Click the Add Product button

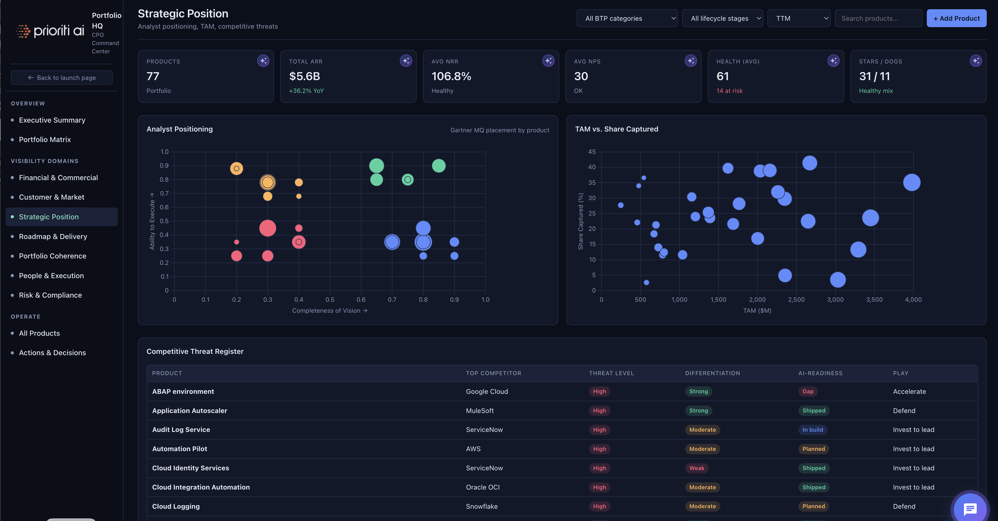tap(956, 18)
